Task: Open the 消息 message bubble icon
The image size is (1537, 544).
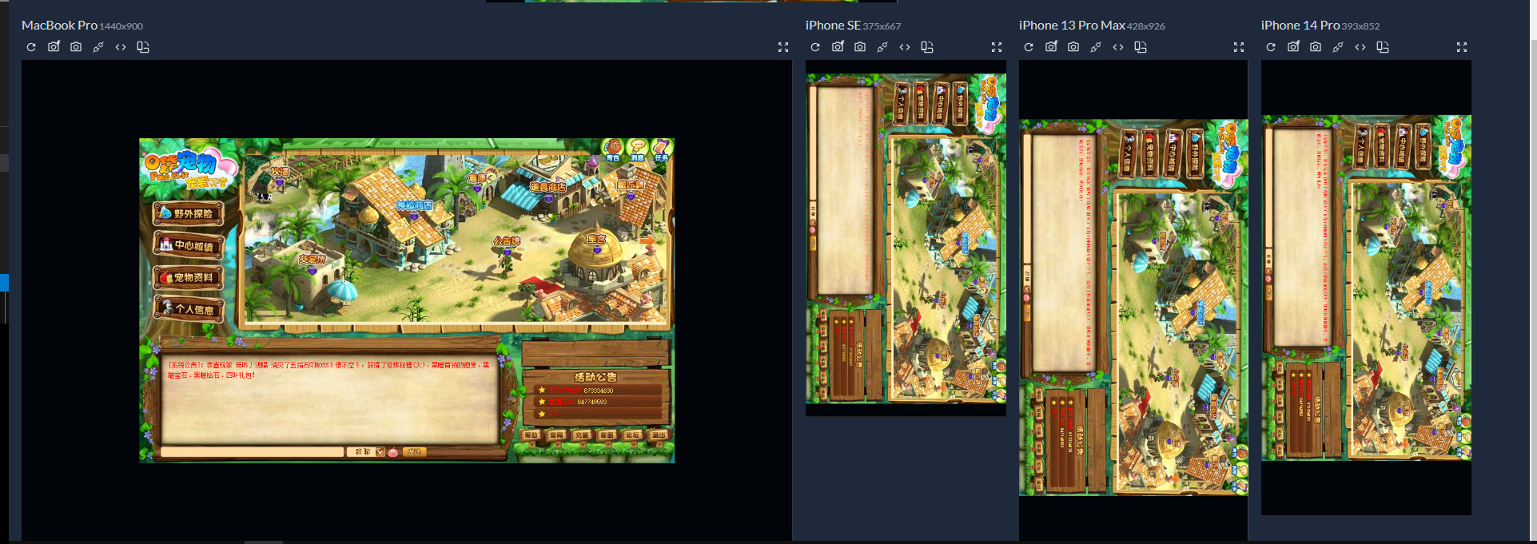Action: tap(637, 148)
